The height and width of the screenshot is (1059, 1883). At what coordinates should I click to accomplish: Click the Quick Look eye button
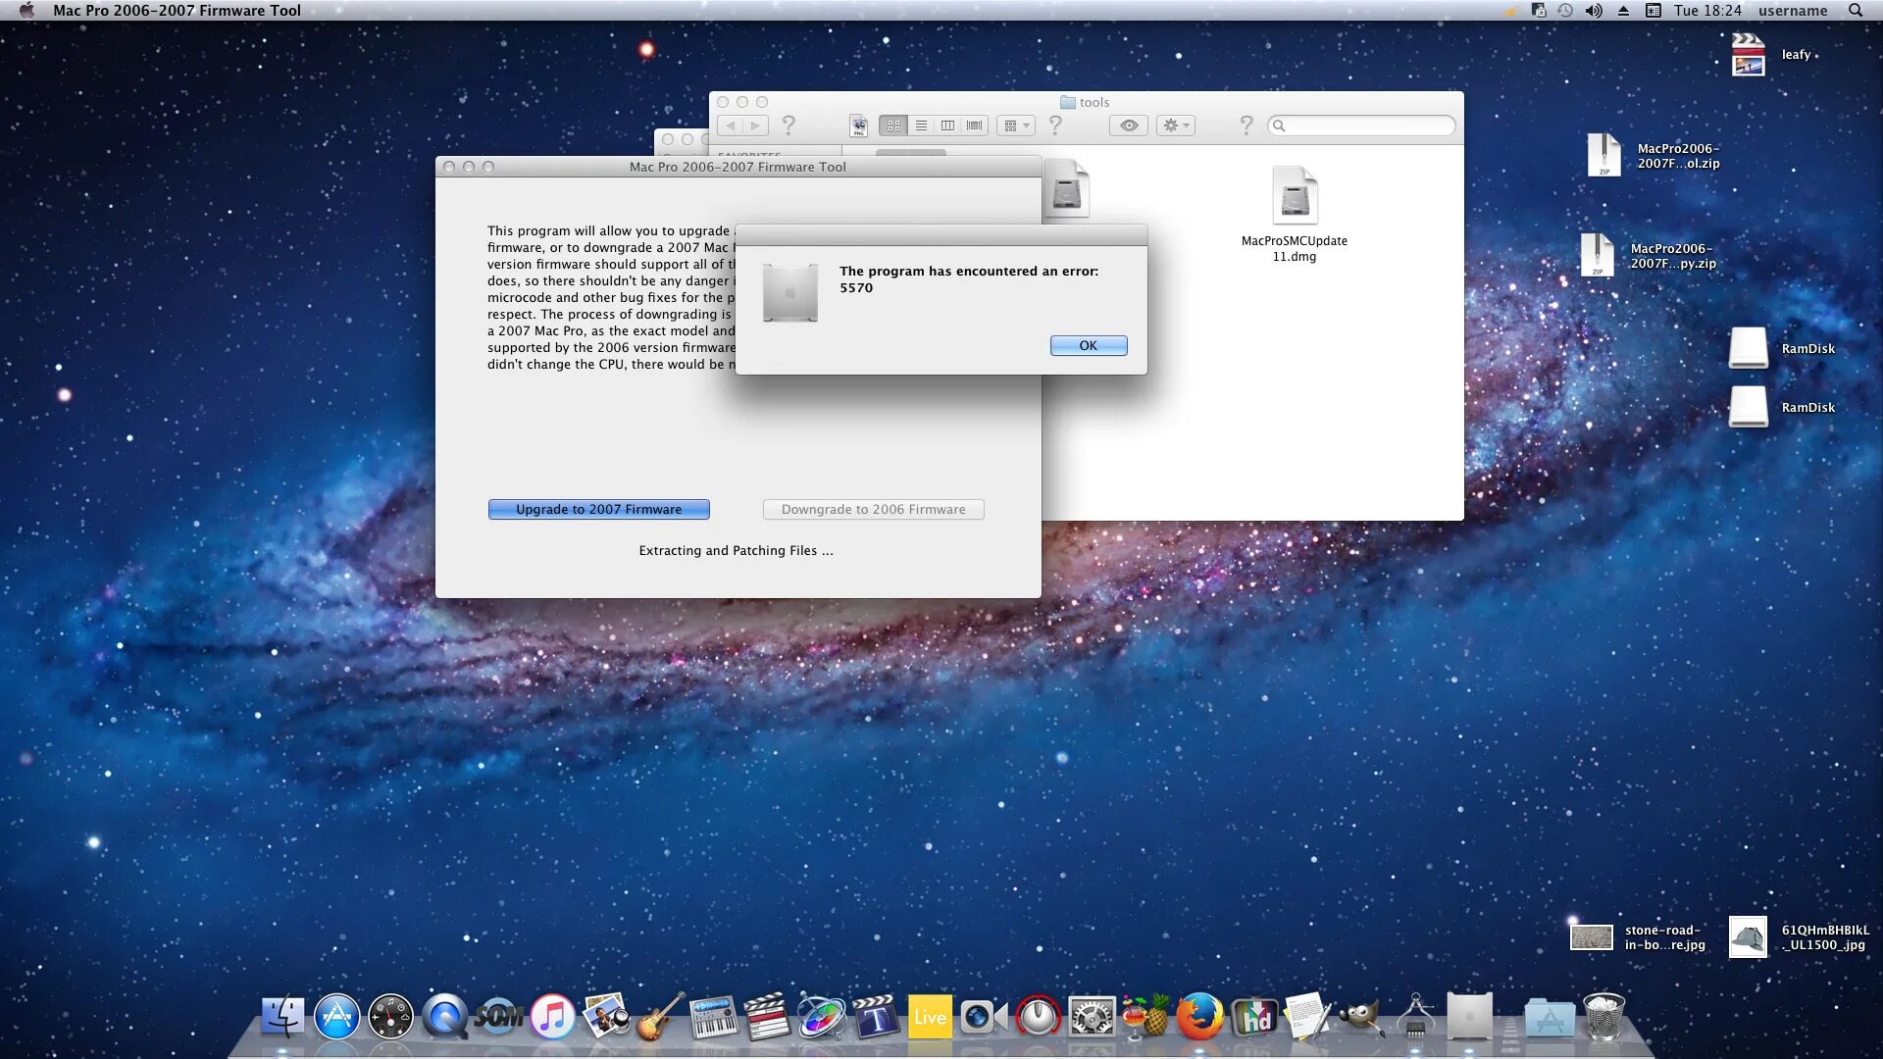click(1129, 126)
